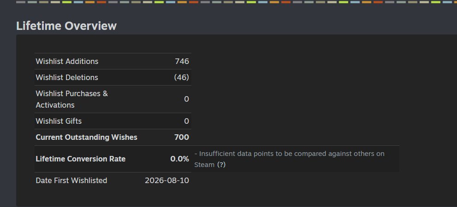Click the 700 outstanding wishes total

tap(182, 137)
